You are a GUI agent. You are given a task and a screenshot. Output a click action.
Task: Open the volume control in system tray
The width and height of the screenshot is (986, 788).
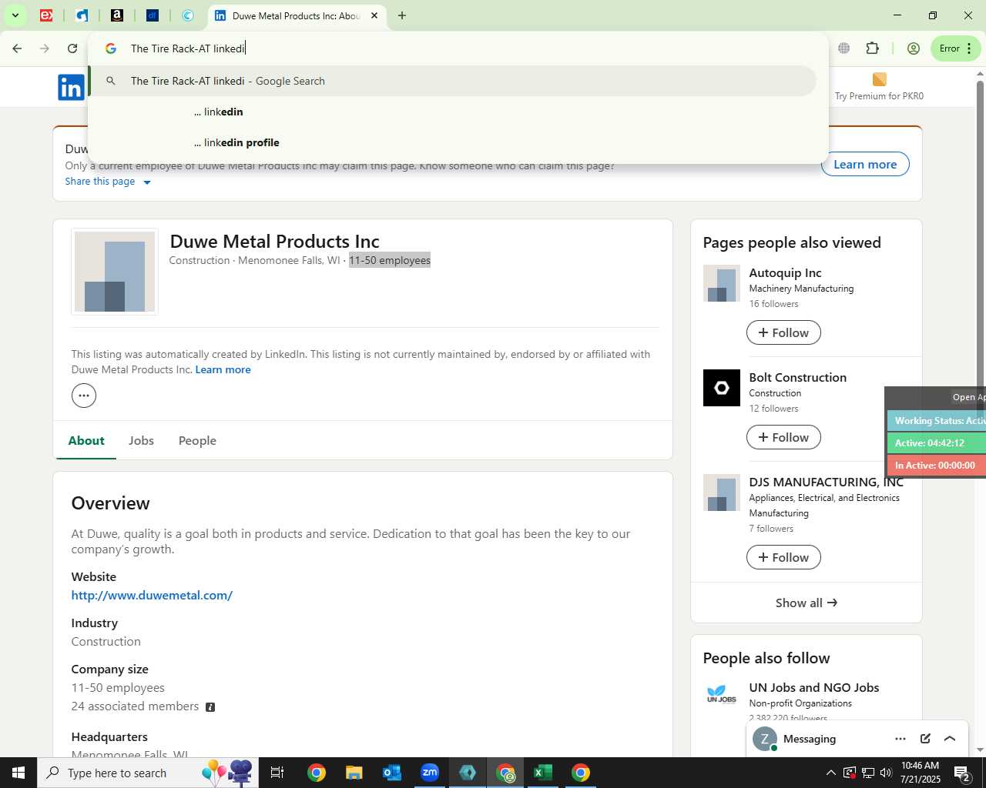click(x=886, y=773)
